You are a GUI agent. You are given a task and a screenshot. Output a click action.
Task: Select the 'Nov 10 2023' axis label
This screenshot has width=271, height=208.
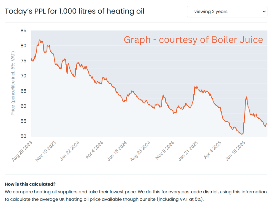(46, 150)
